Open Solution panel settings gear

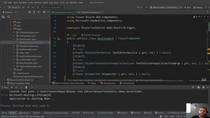[x=44, y=12]
